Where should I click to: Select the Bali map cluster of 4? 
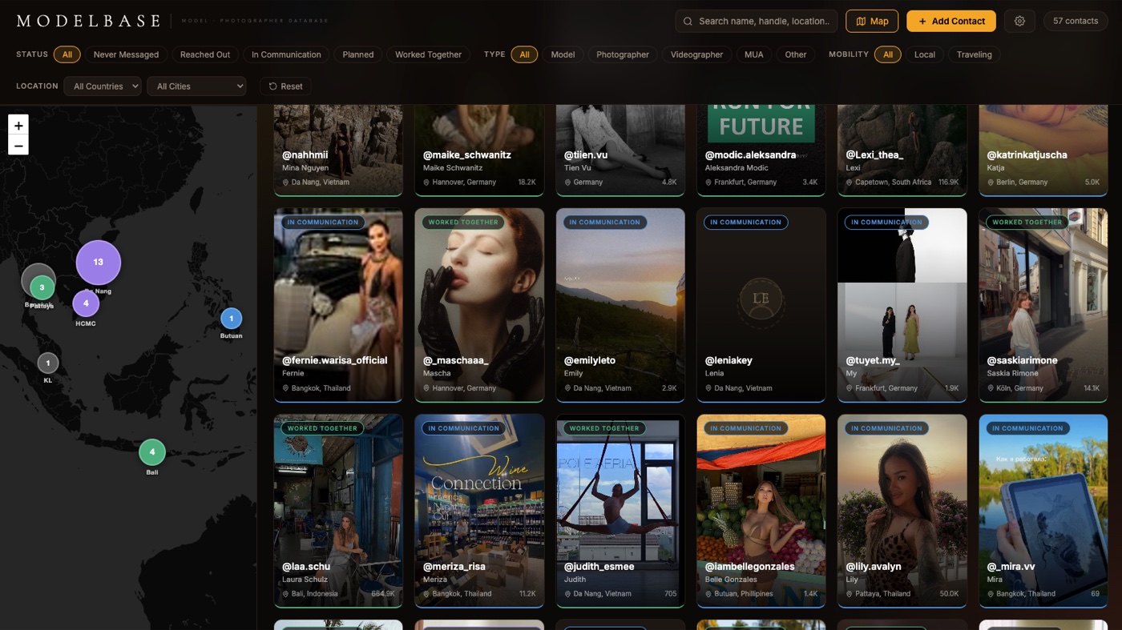coord(152,452)
